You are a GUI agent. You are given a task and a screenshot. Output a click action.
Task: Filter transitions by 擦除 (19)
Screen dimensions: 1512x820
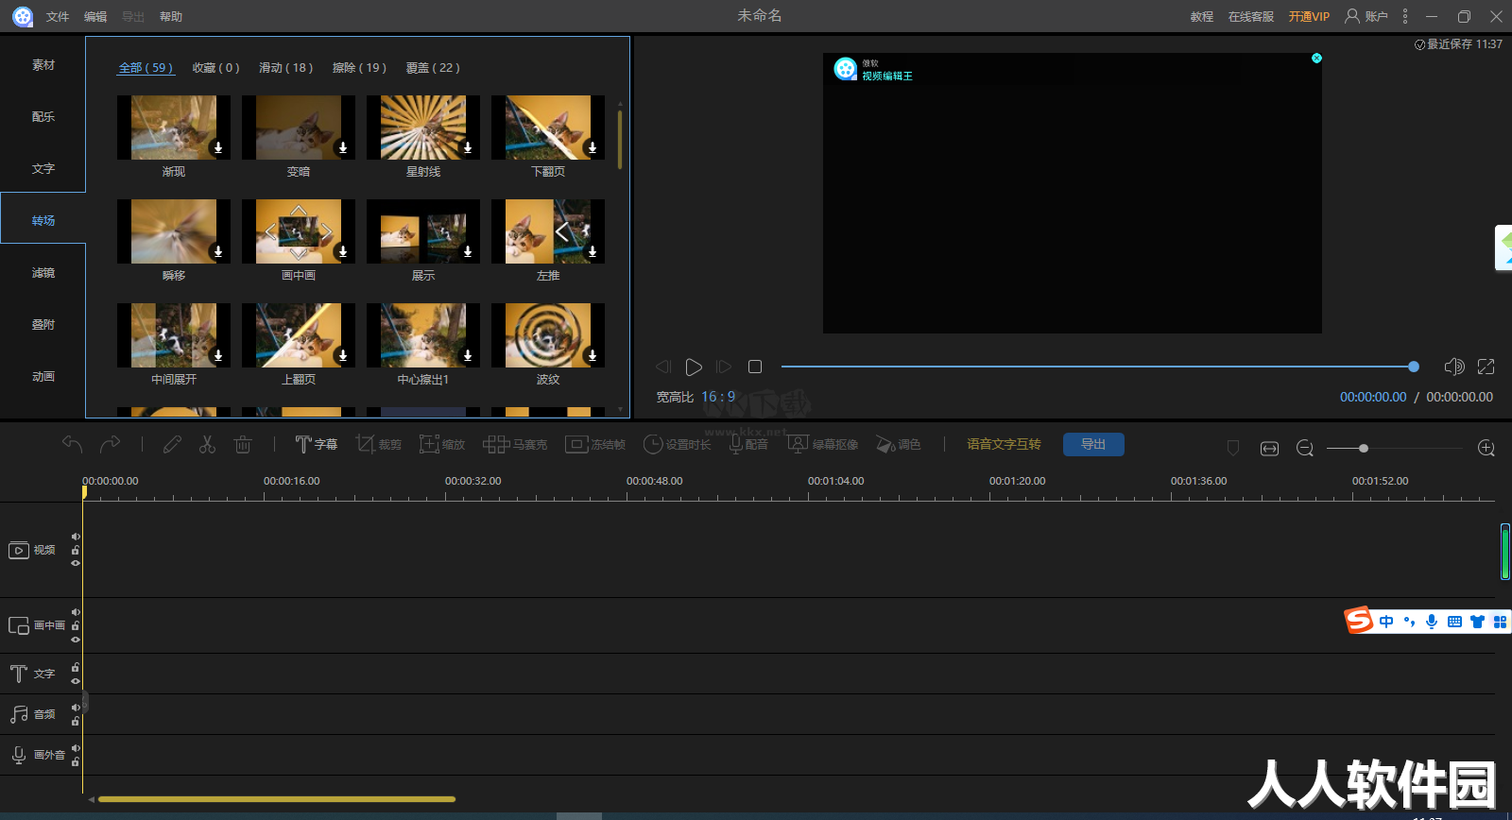pyautogui.click(x=360, y=68)
